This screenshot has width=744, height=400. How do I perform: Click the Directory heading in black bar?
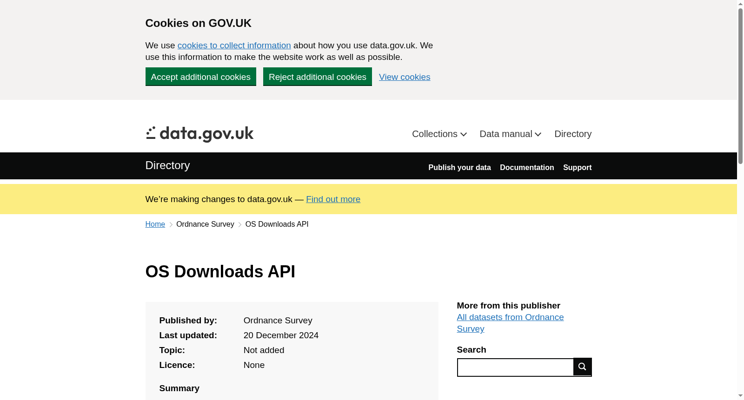[167, 165]
